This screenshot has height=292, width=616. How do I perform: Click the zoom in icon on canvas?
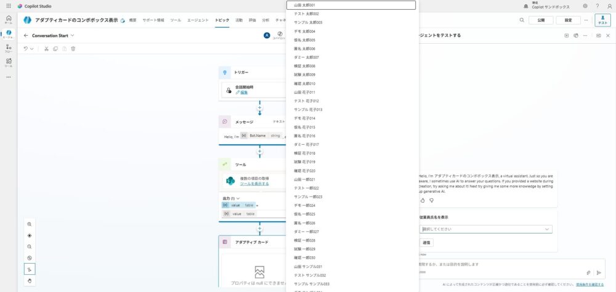(30, 224)
